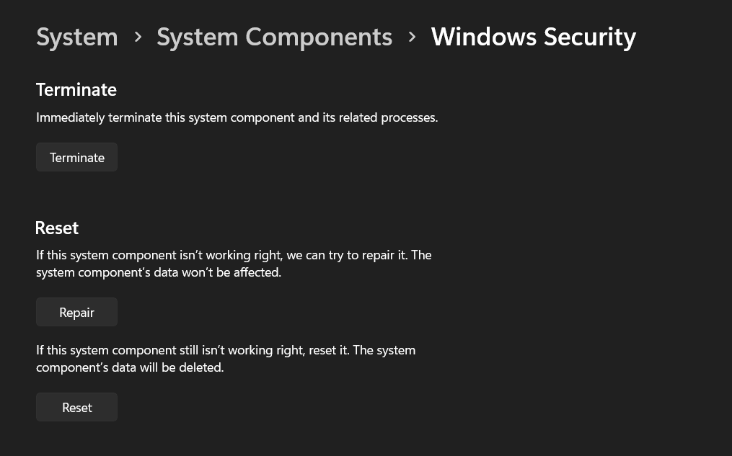This screenshot has height=456, width=732.
Task: Select Windows Security in the breadcrumb
Action: (x=533, y=36)
